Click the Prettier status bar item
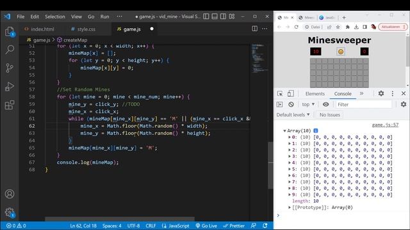 (234, 226)
